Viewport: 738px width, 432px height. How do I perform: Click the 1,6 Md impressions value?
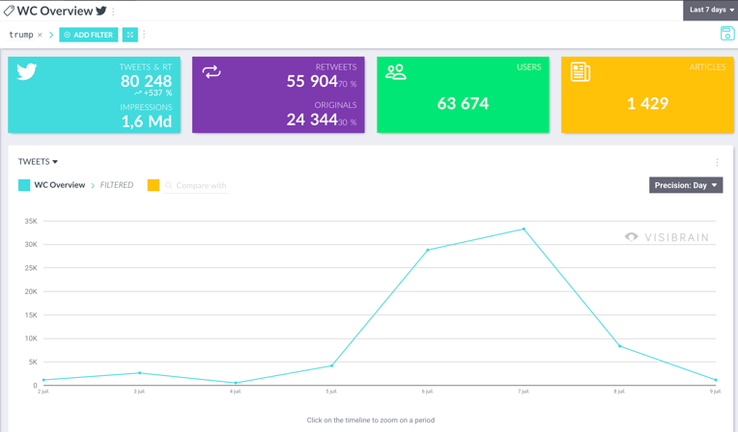(147, 121)
